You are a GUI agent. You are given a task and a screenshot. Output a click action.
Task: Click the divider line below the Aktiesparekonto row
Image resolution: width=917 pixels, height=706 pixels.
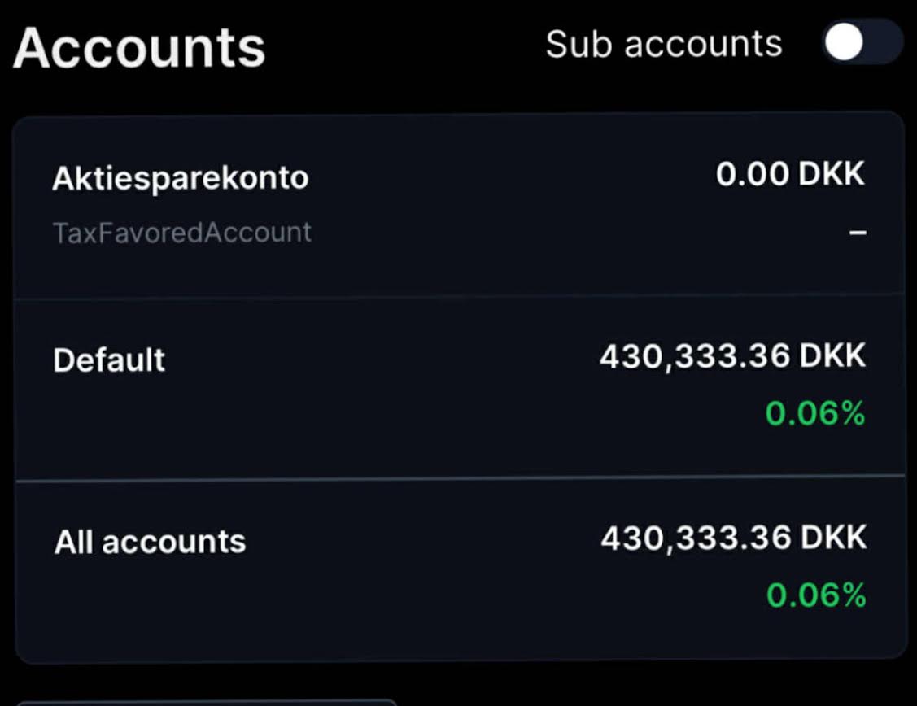[460, 296]
